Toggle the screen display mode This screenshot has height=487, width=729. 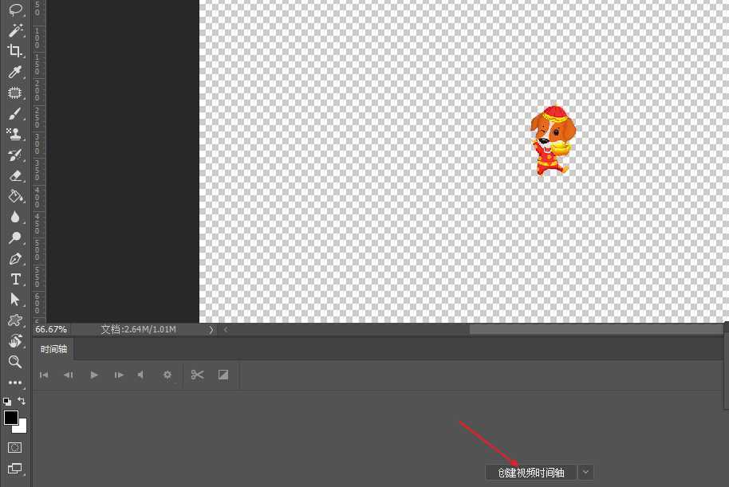pyautogui.click(x=14, y=469)
